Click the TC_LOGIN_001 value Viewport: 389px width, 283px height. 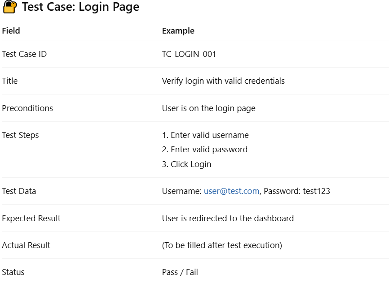(189, 54)
